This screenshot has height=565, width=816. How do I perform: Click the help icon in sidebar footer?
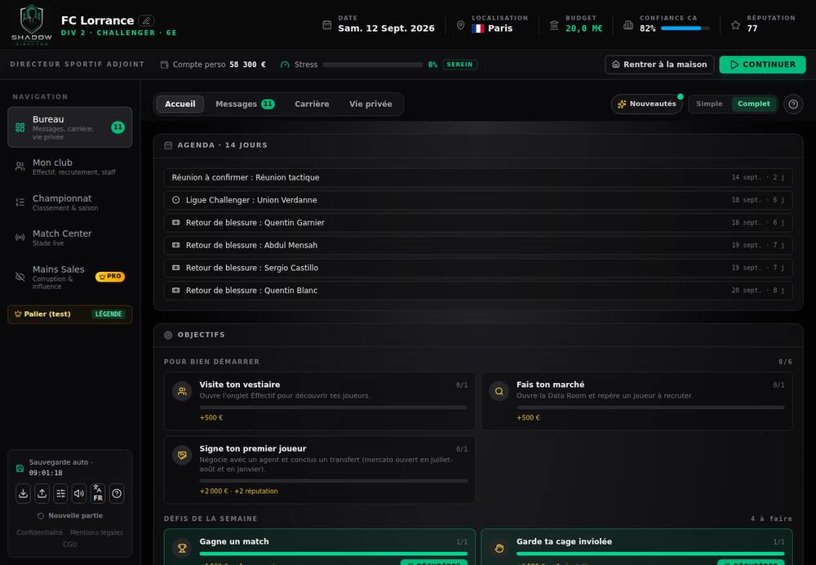click(117, 494)
